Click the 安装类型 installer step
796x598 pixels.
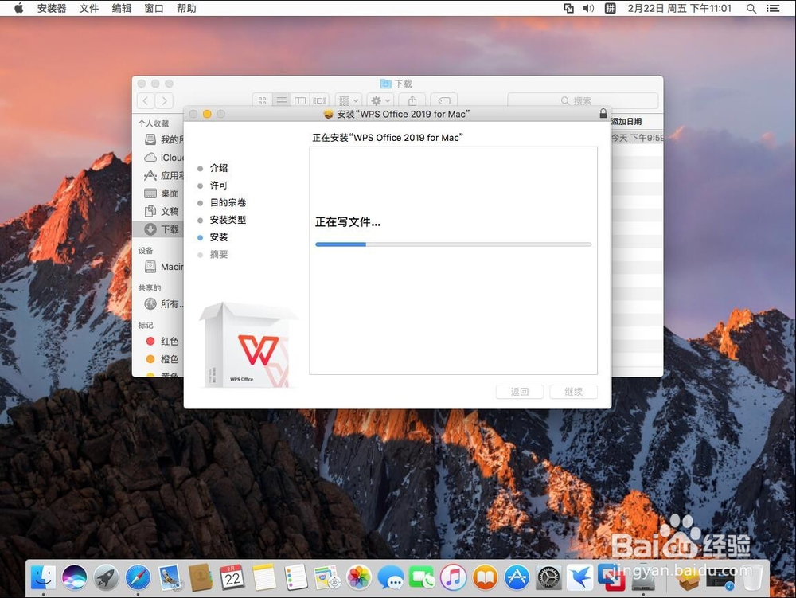point(228,220)
